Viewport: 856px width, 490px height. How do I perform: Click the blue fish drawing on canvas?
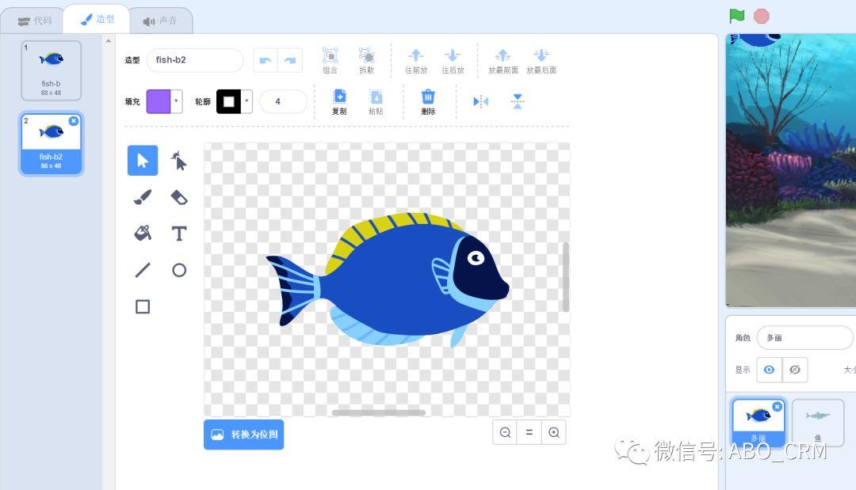click(388, 279)
